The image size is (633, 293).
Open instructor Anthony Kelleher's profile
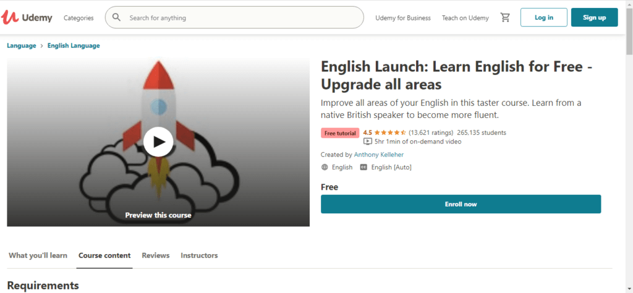click(379, 155)
